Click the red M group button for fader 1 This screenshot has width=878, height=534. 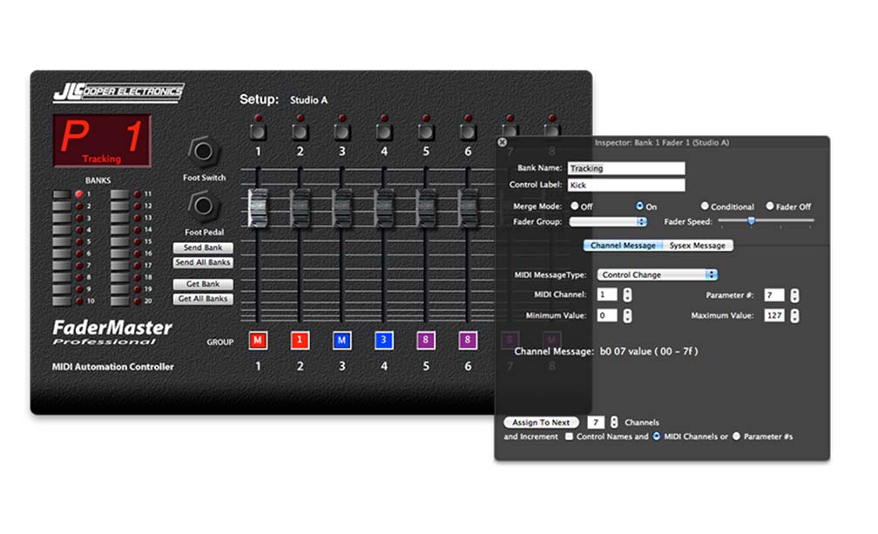click(x=258, y=341)
